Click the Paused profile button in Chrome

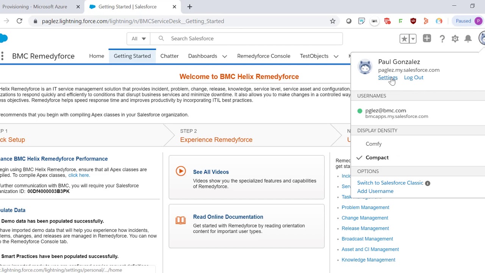[x=469, y=21]
